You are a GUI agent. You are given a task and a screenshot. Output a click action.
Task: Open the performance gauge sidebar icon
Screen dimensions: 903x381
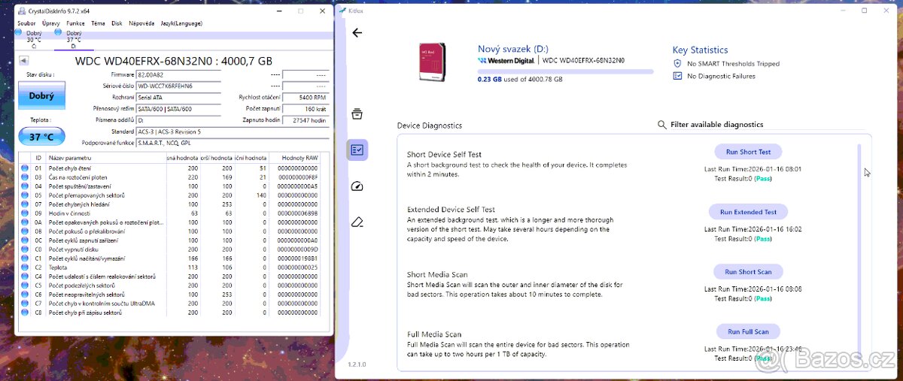(x=357, y=186)
